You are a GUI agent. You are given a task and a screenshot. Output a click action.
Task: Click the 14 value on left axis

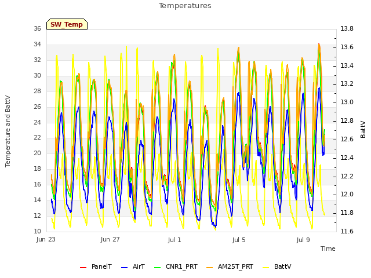(x=37, y=200)
